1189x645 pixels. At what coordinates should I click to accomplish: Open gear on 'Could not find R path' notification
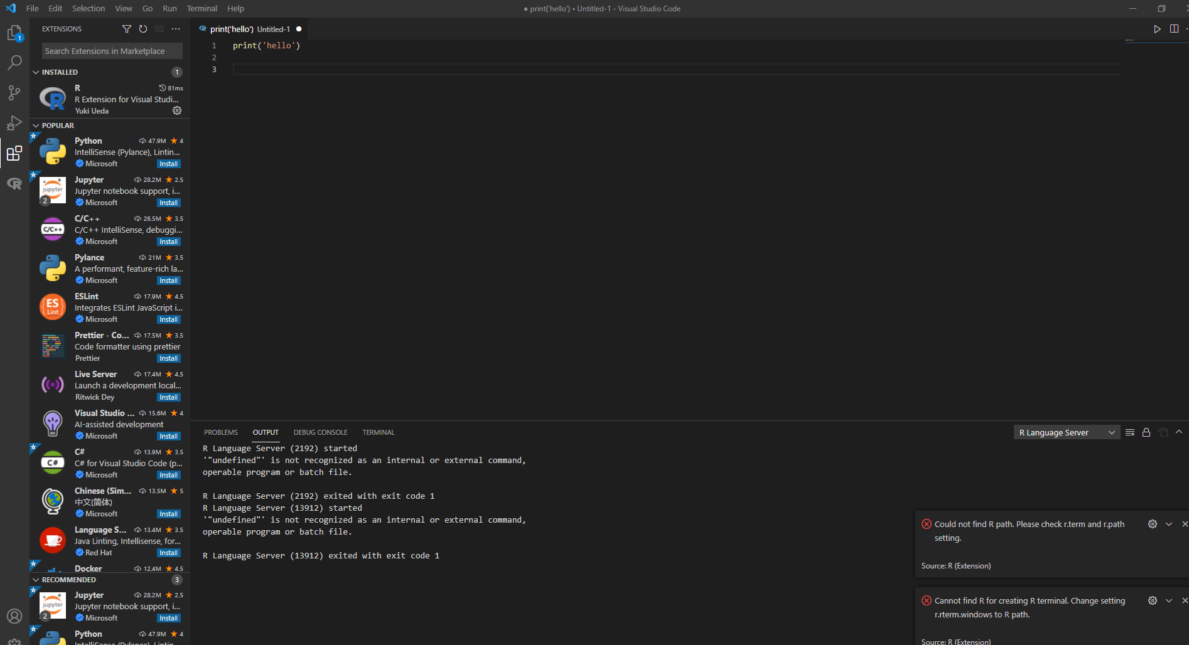click(x=1153, y=524)
